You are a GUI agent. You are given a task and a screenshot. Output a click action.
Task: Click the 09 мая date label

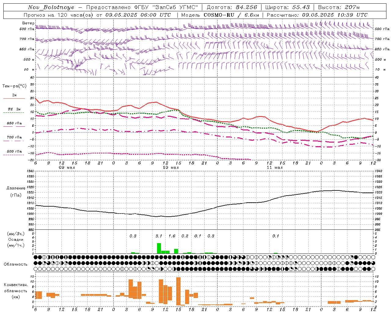pos(67,168)
